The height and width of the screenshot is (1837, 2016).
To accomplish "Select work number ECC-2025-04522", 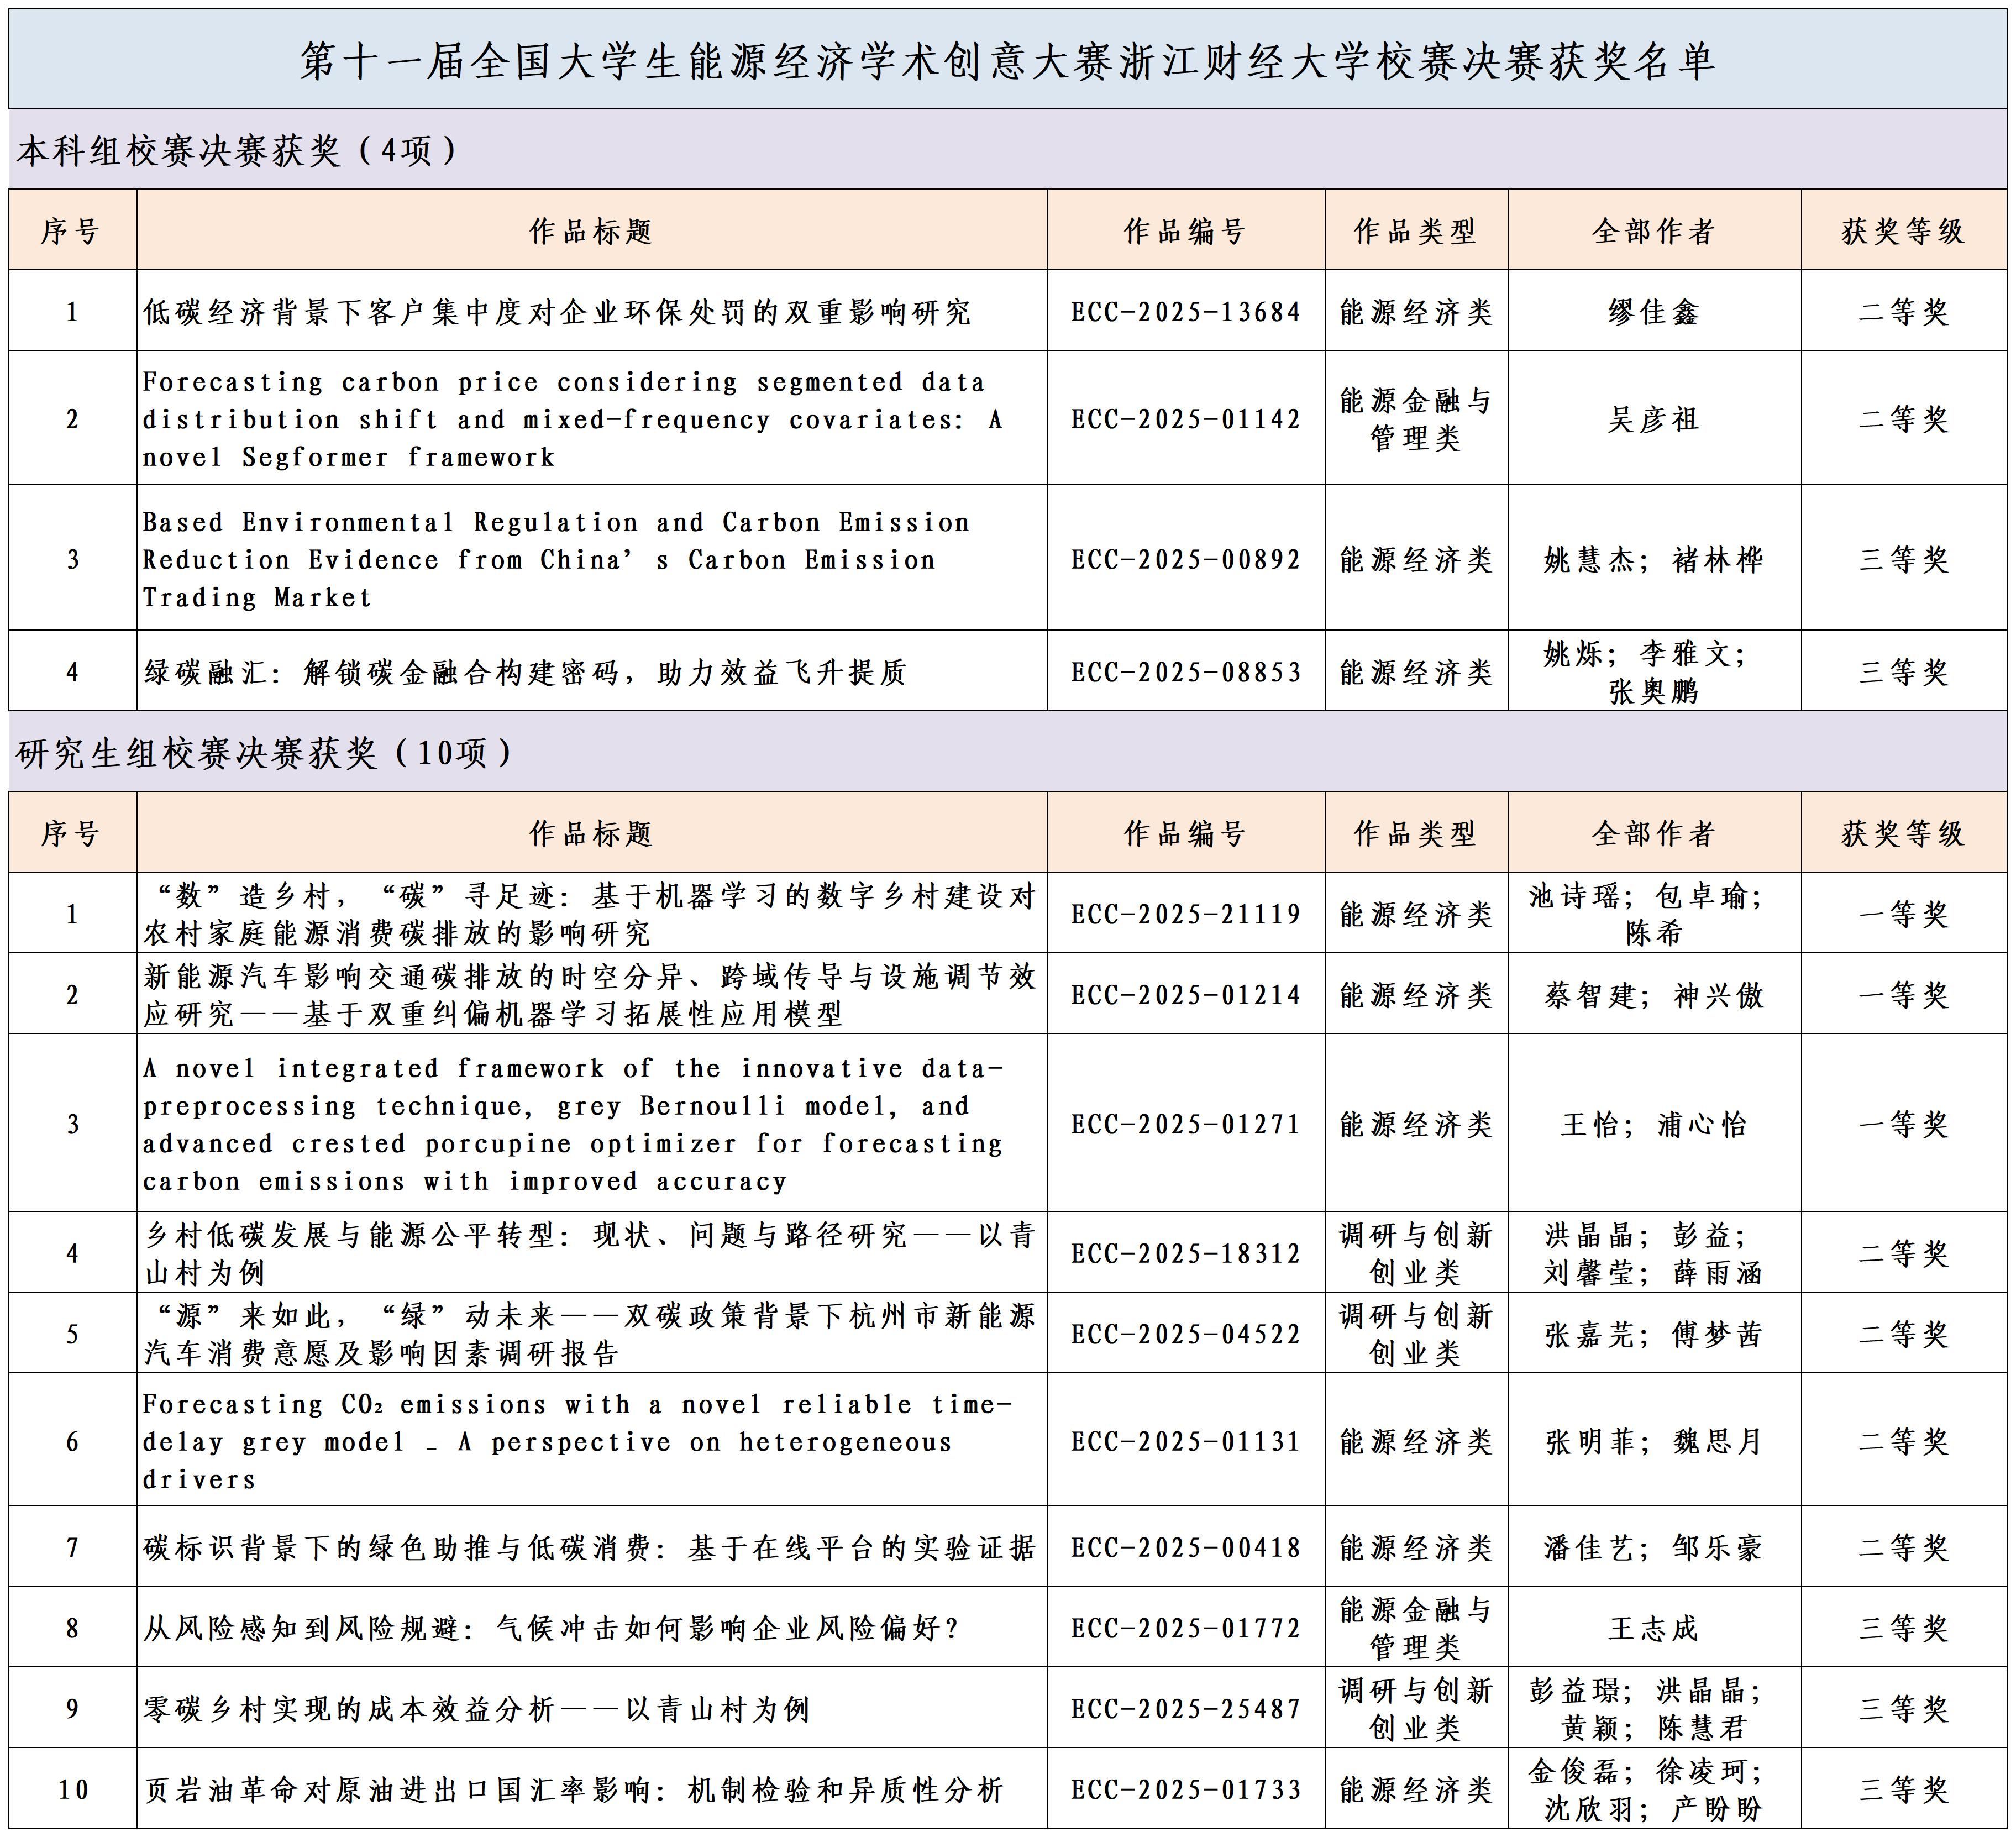I will coord(1185,1334).
